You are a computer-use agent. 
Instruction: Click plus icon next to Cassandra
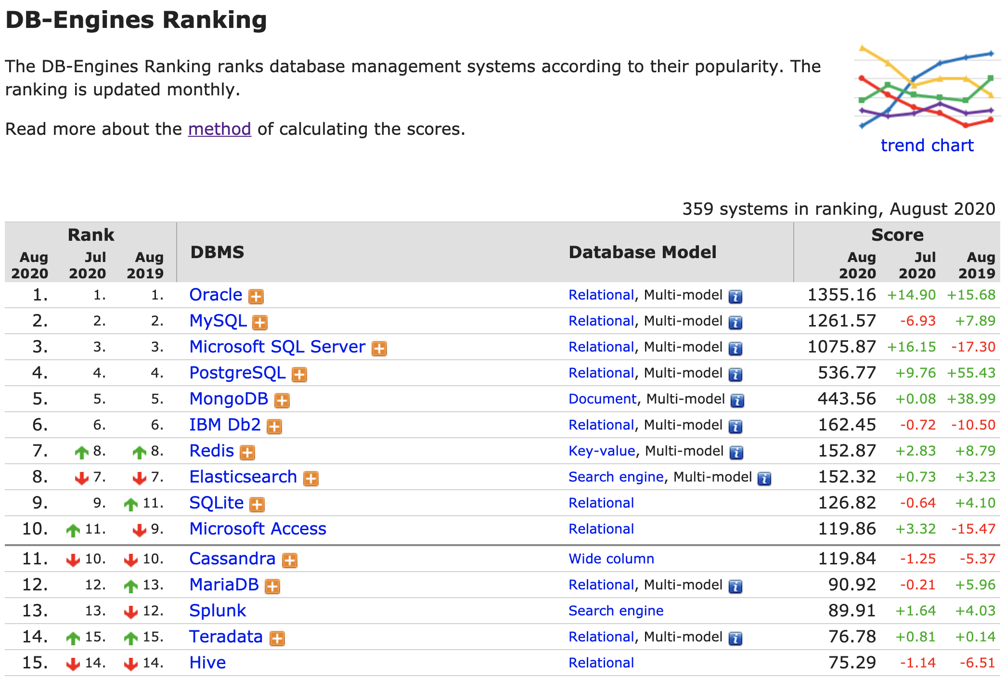tap(289, 560)
